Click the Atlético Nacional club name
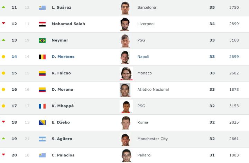This screenshot has width=249, height=163. coord(153,90)
